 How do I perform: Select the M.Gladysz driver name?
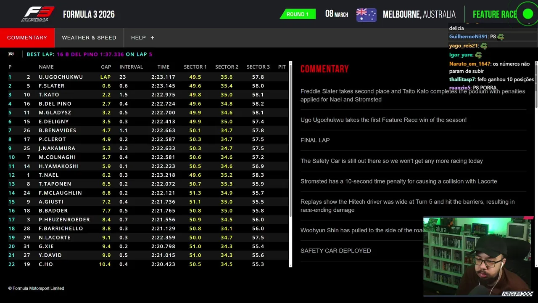(x=55, y=112)
